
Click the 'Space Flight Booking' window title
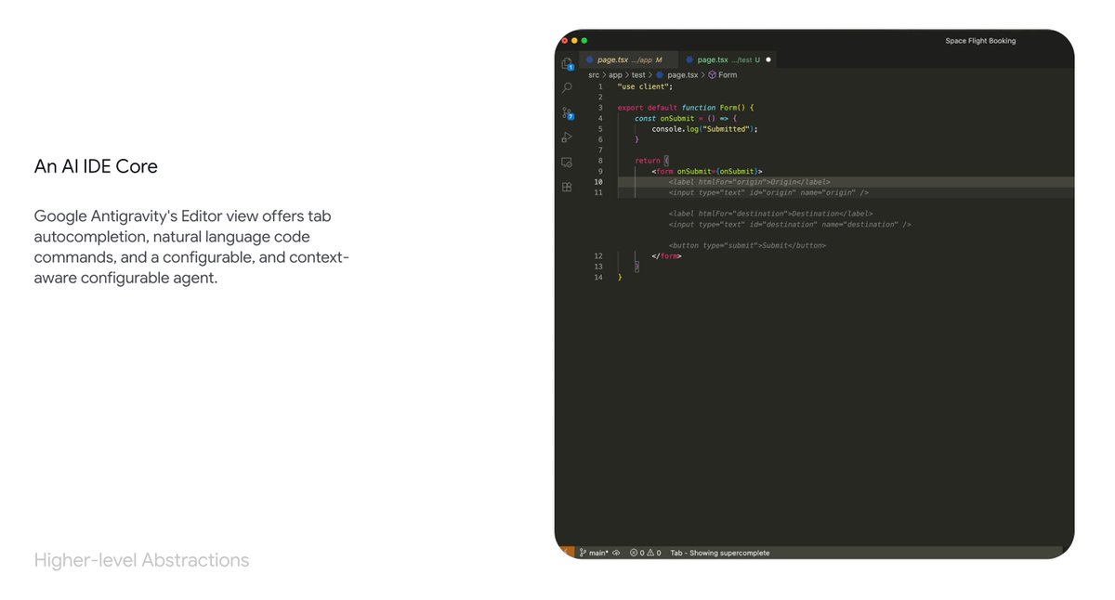[980, 41]
